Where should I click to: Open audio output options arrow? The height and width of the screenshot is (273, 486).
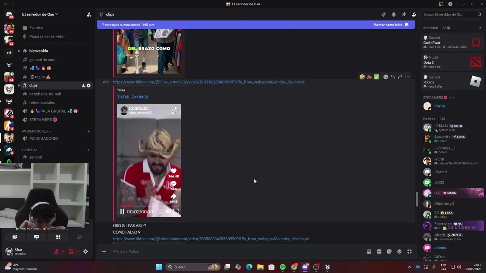(x=77, y=251)
